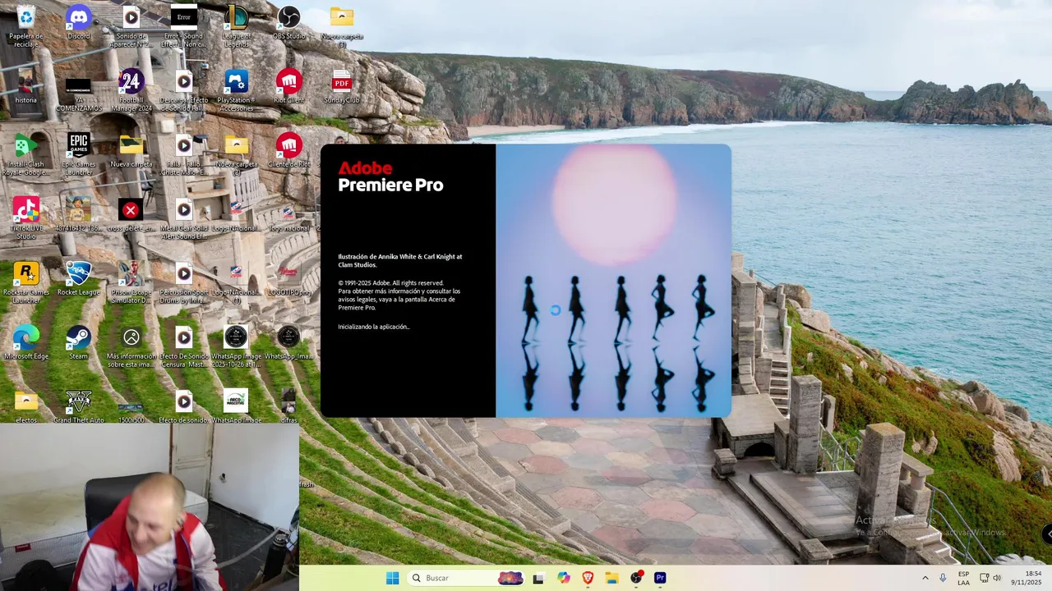The width and height of the screenshot is (1052, 591).
Task: Open Football Manager 2024 shortcut
Action: pyautogui.click(x=131, y=90)
